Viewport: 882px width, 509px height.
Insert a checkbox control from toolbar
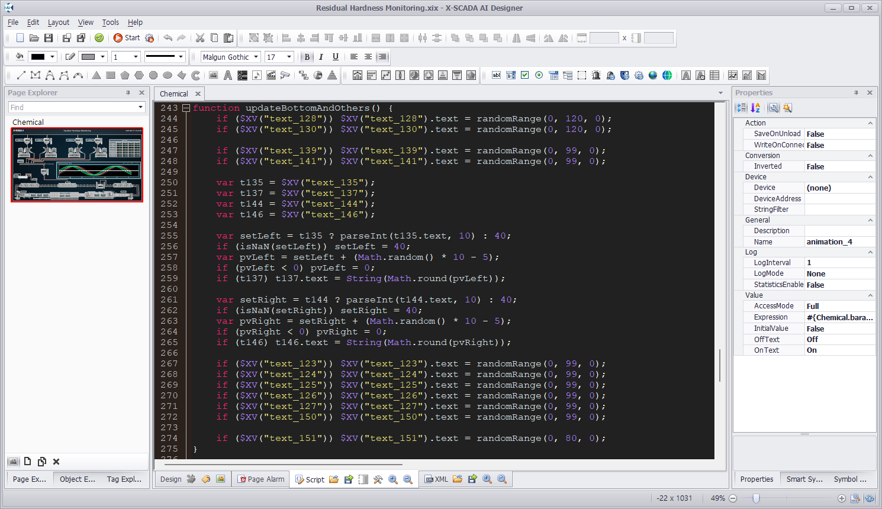pos(525,75)
